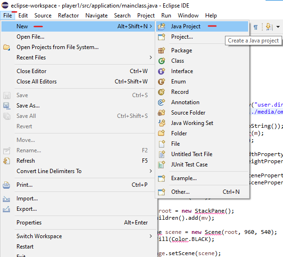Click the Other... wizard icon
Screen dimensions: 283x257
pyautogui.click(x=161, y=192)
